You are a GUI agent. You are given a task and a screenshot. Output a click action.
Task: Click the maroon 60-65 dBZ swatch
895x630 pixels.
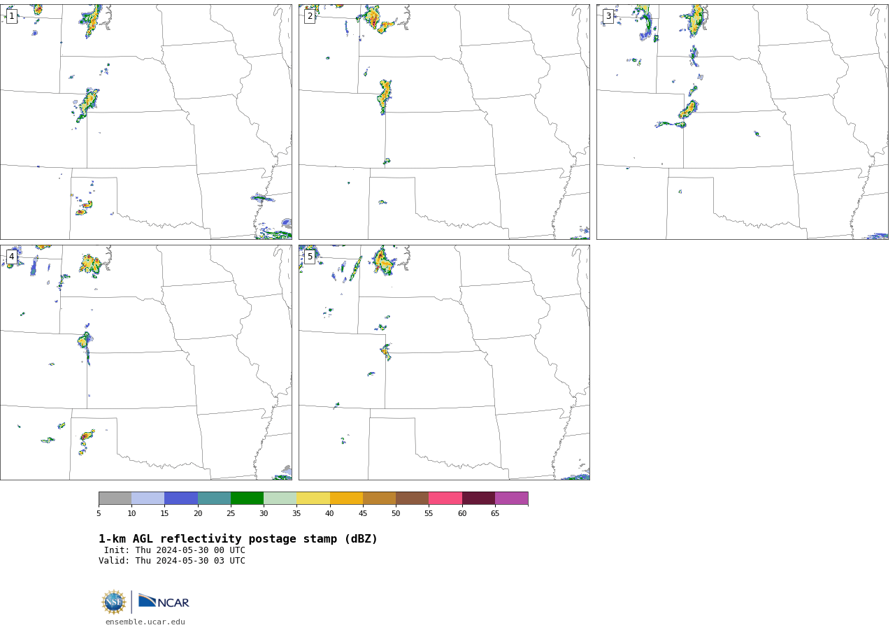tap(478, 499)
